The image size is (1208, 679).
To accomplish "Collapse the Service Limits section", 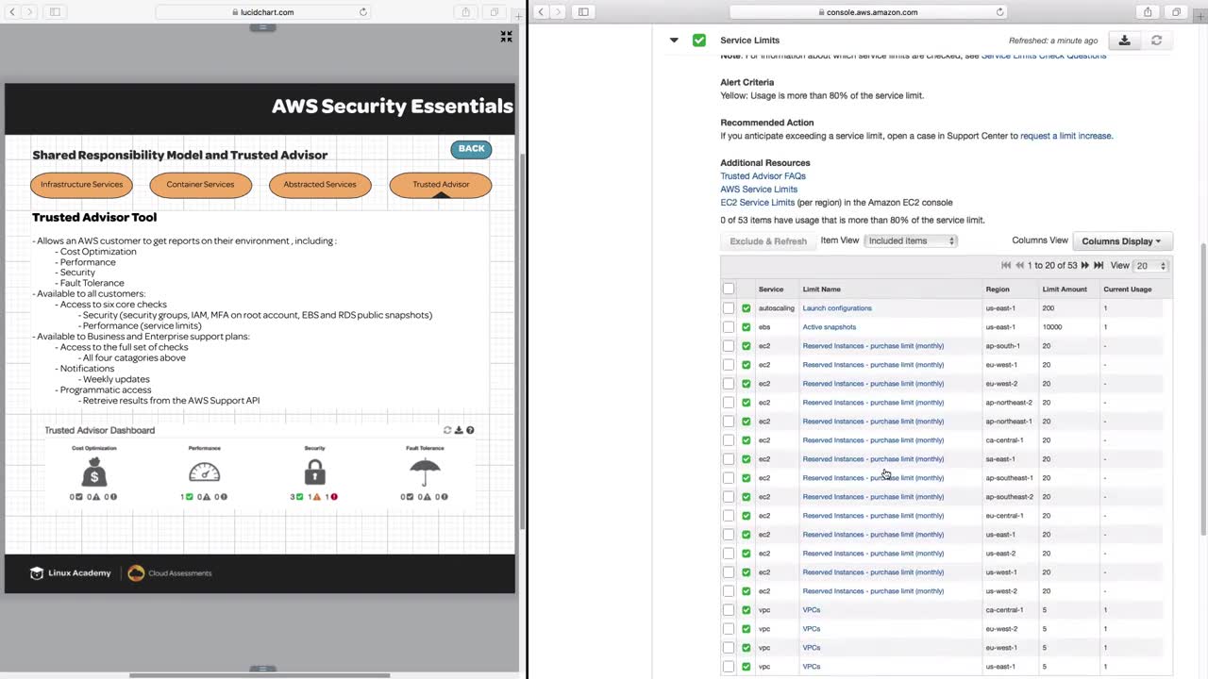I will click(674, 41).
